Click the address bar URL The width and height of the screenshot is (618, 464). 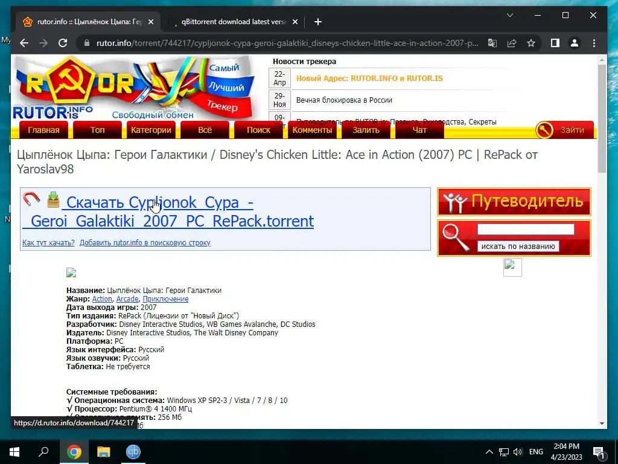[287, 43]
